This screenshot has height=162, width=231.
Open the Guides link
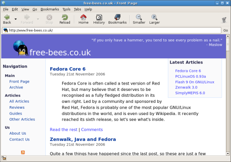pyautogui.click(x=16, y=113)
